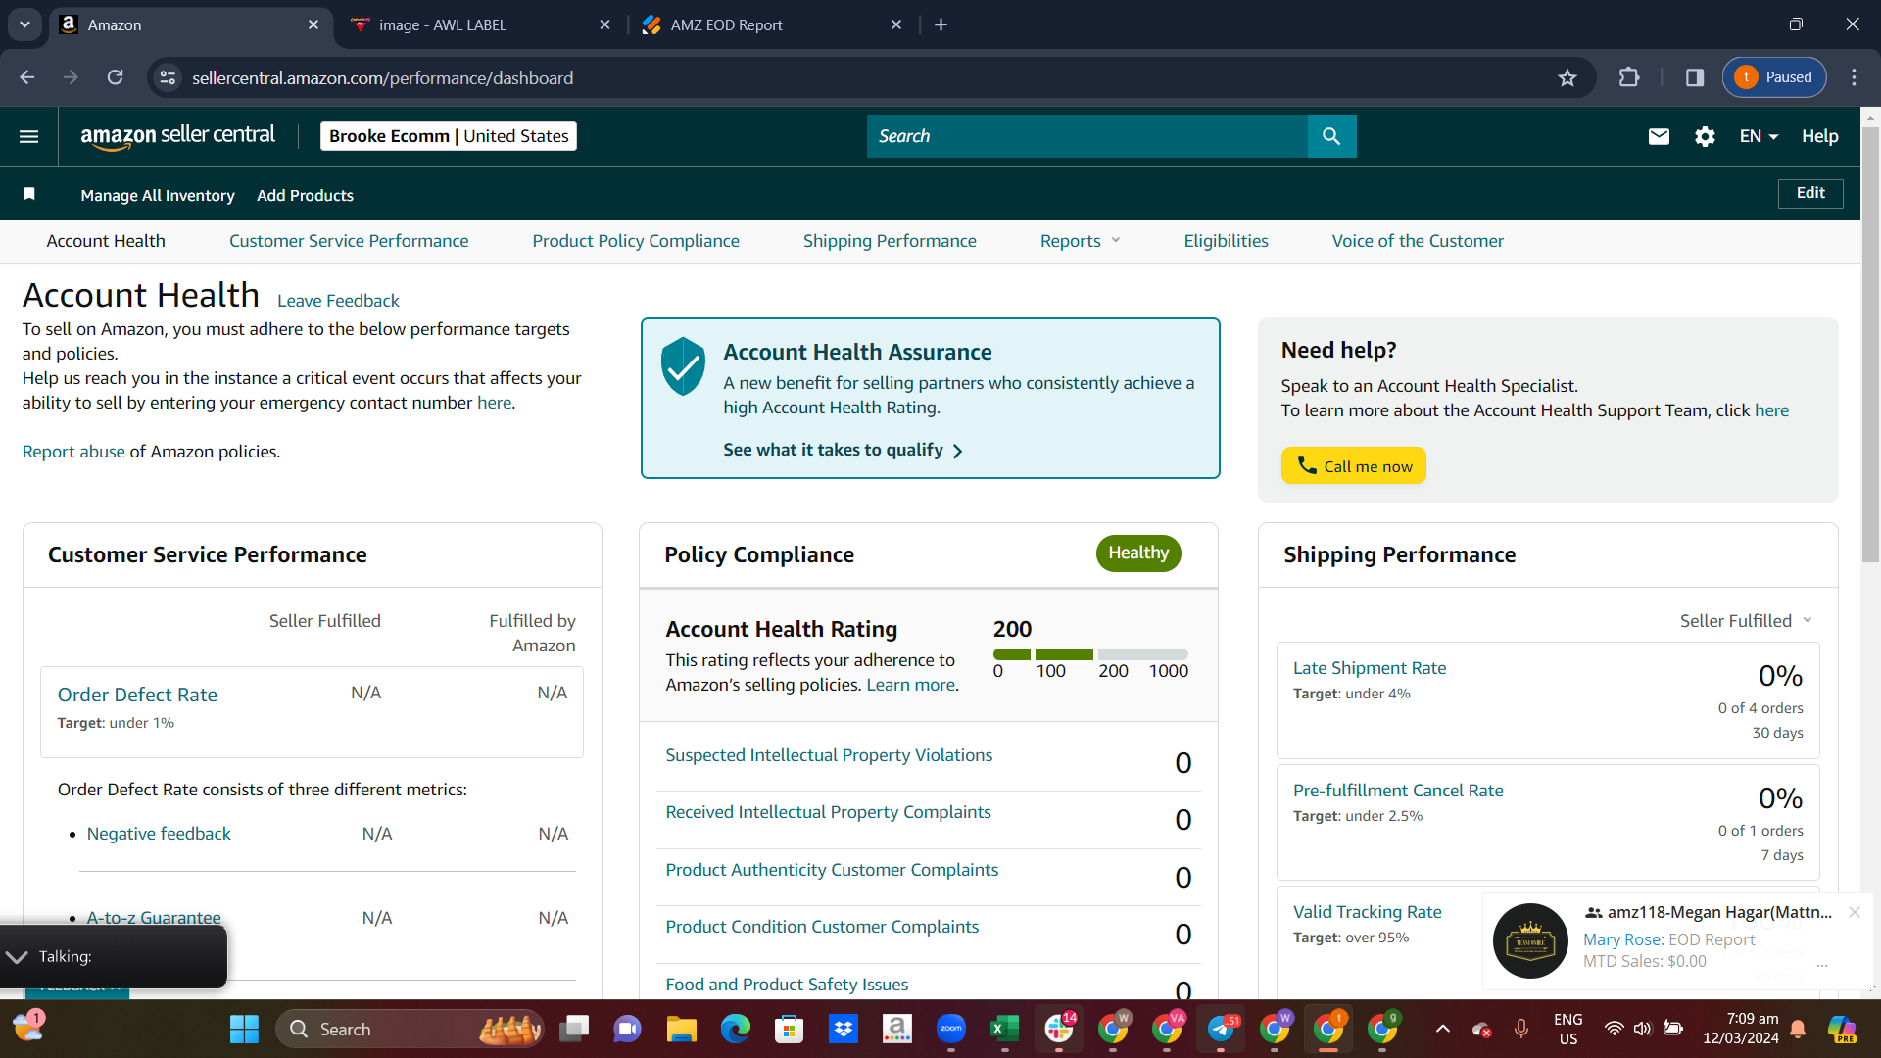Image resolution: width=1881 pixels, height=1058 pixels.
Task: Open Telegram from the taskbar
Action: coord(1221,1029)
